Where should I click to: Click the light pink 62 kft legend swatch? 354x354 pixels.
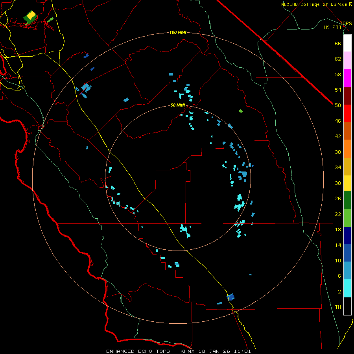347,61
